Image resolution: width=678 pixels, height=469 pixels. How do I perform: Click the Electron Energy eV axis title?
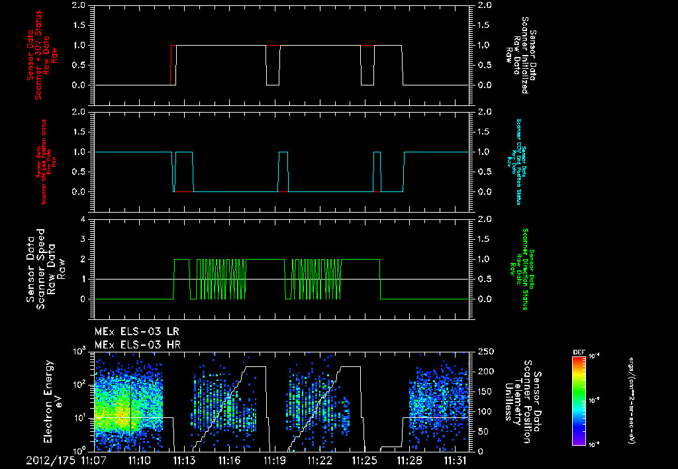[54, 401]
